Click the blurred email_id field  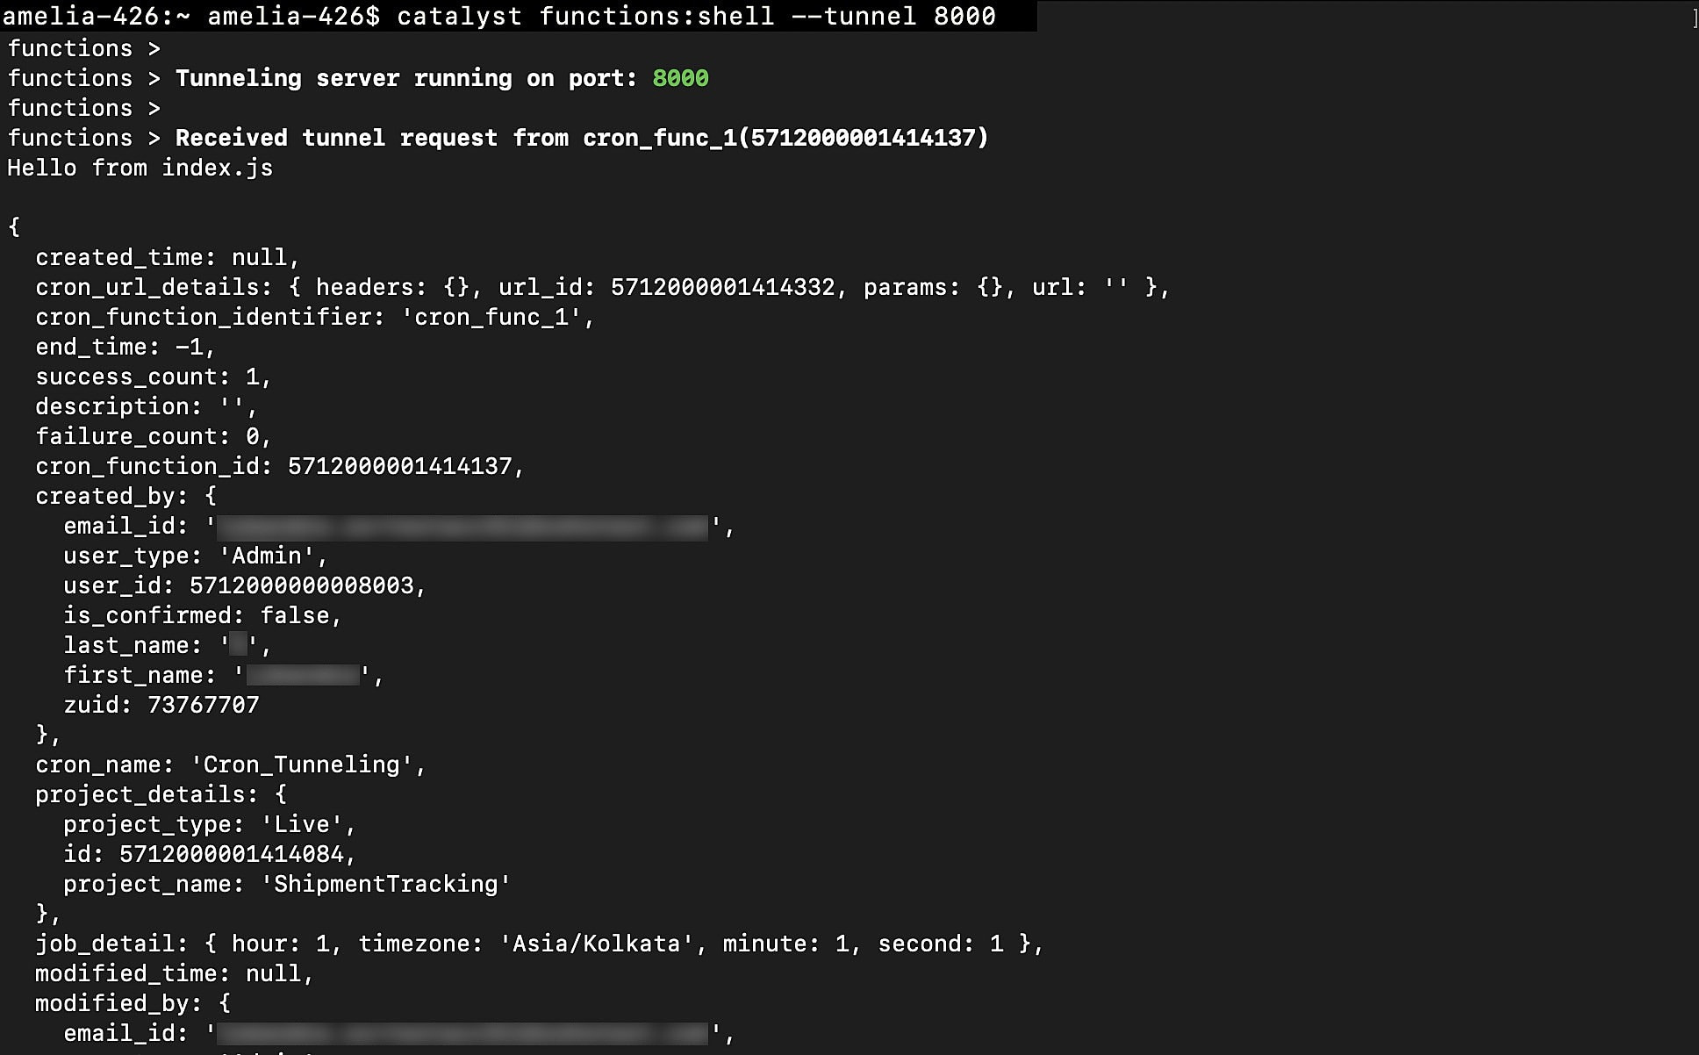[x=463, y=527]
